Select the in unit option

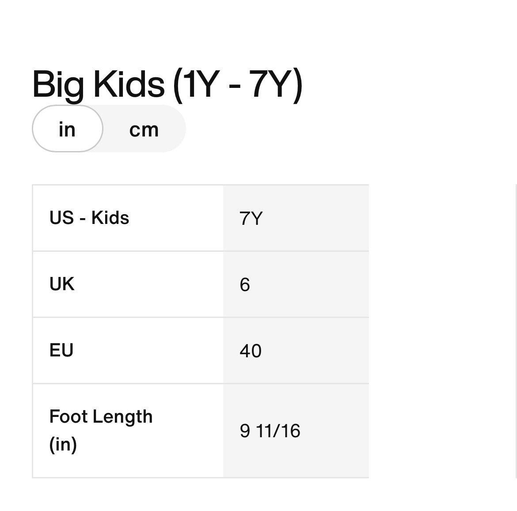[67, 129]
